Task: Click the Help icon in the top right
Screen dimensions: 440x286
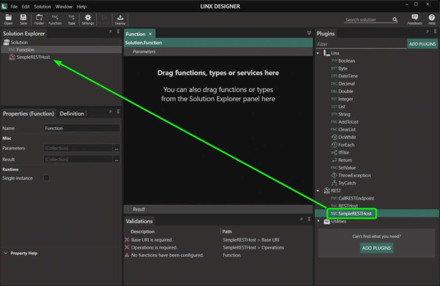Action: [431, 18]
